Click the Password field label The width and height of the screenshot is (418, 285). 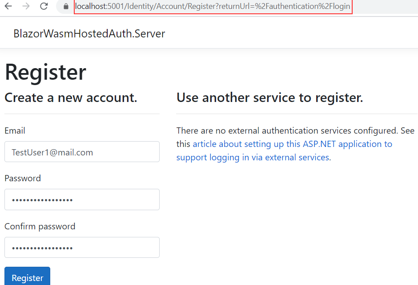(x=23, y=178)
